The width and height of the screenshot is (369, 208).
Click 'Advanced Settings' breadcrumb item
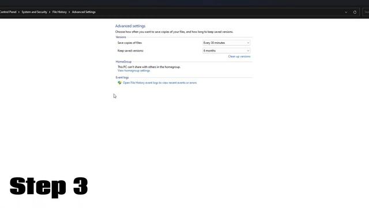(84, 12)
